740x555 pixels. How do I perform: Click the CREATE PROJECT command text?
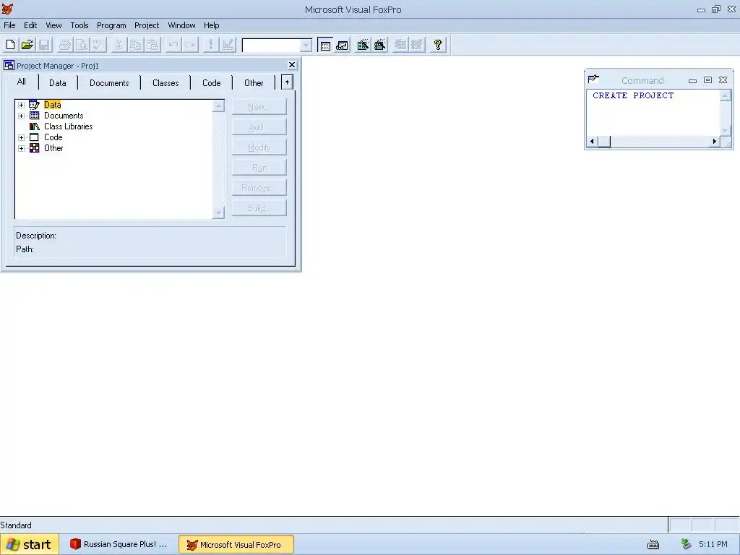[x=633, y=95]
